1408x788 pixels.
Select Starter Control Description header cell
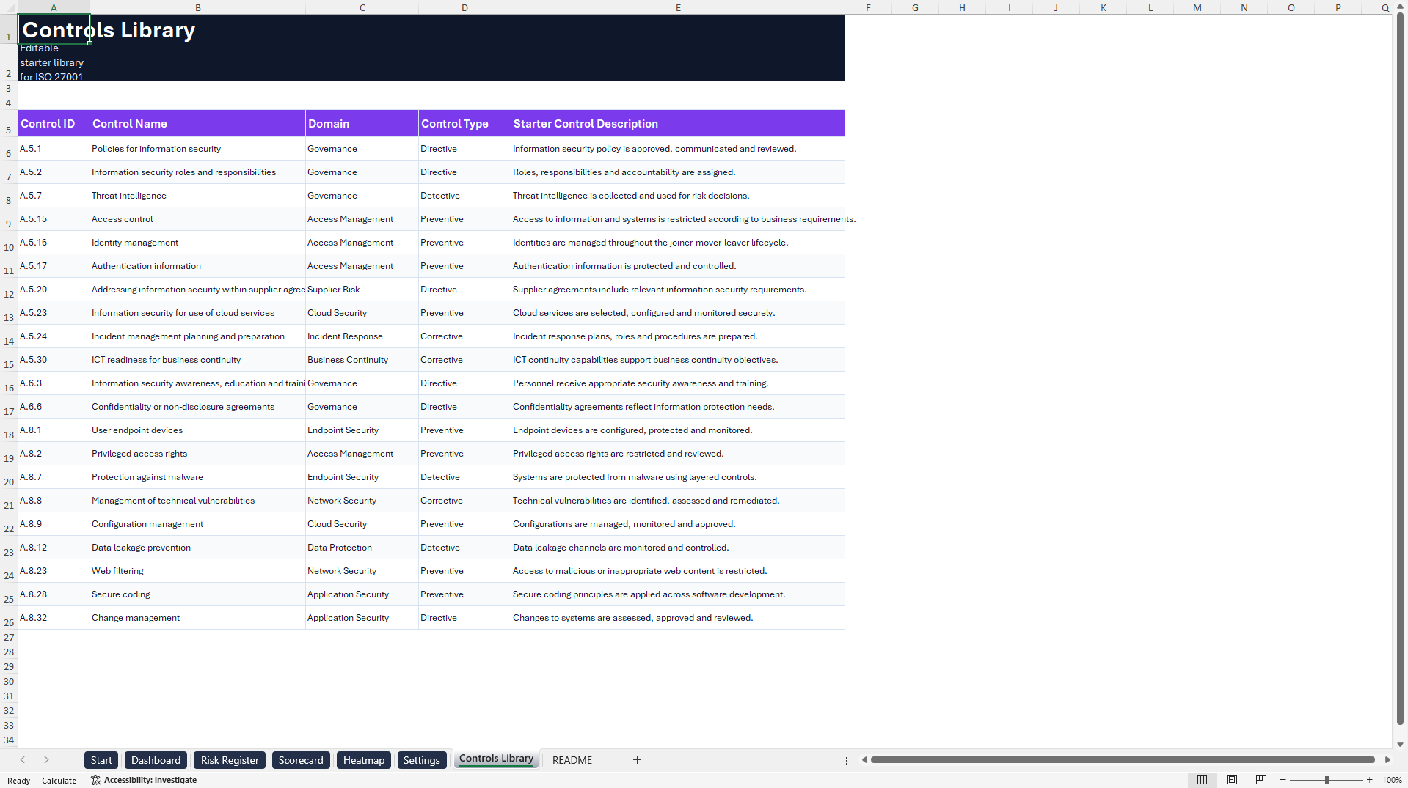point(678,123)
